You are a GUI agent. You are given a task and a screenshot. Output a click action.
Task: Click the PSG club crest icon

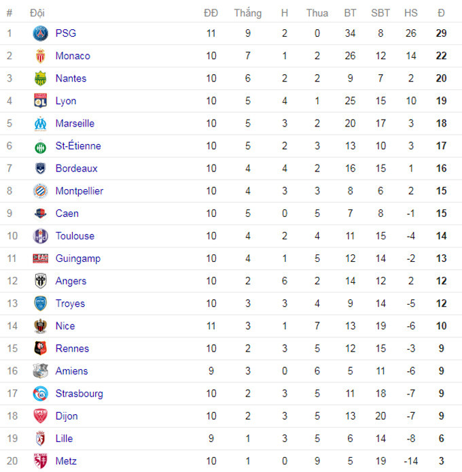point(40,33)
